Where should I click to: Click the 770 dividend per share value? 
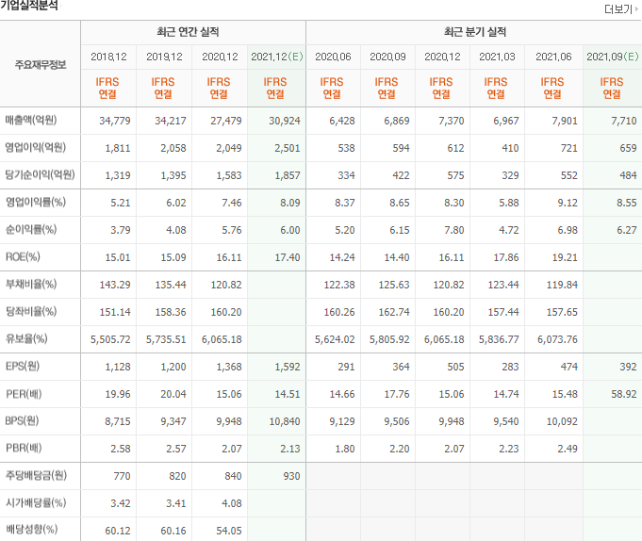pyautogui.click(x=122, y=476)
